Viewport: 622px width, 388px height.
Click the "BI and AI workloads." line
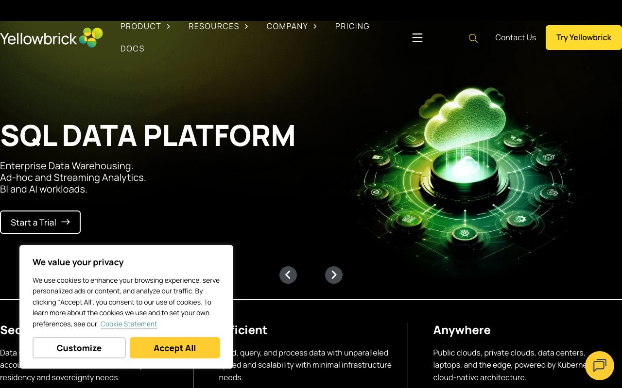click(44, 189)
